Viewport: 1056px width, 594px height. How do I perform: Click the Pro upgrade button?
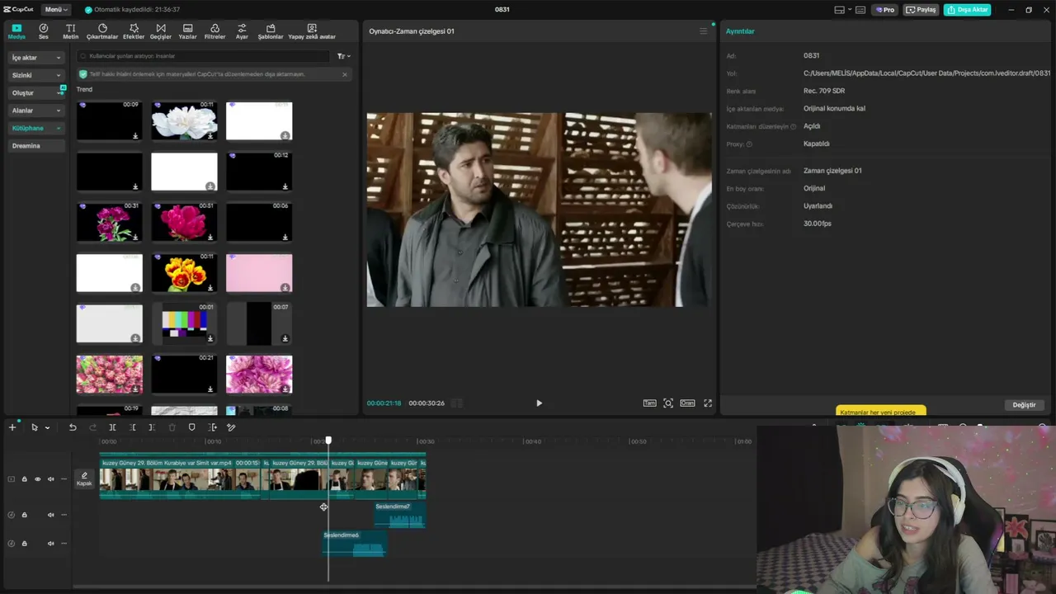pyautogui.click(x=885, y=10)
